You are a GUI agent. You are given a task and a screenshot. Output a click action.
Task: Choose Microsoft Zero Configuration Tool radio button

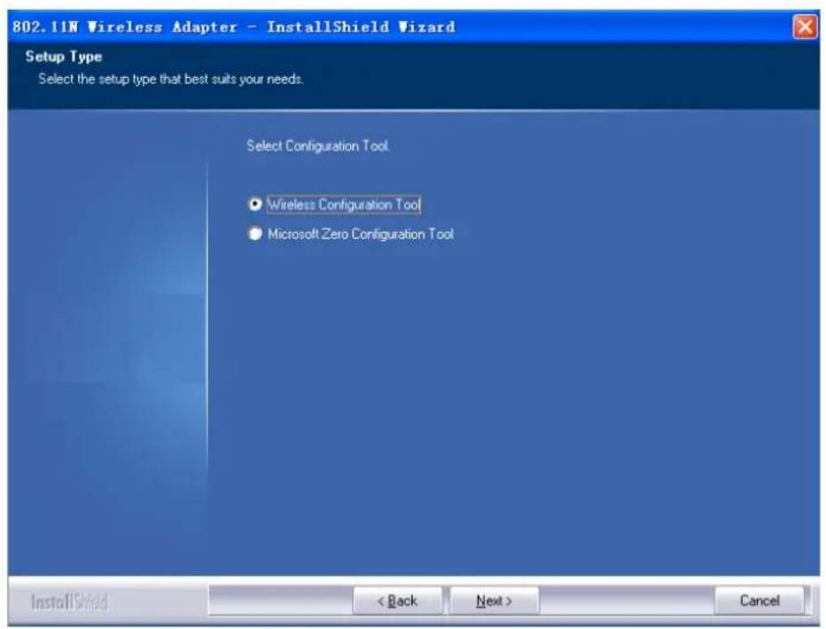(255, 234)
